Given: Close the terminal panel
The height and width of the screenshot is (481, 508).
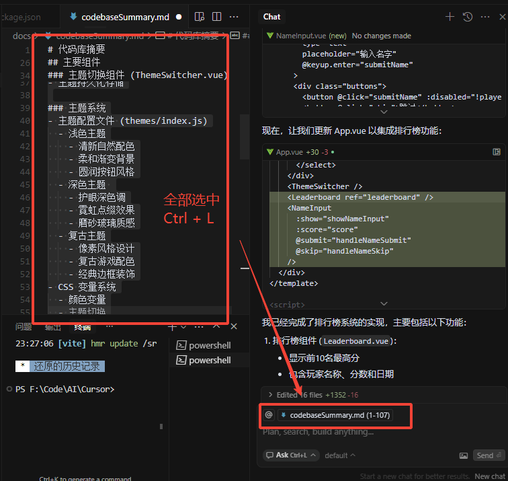Looking at the screenshot, I should pos(234,326).
